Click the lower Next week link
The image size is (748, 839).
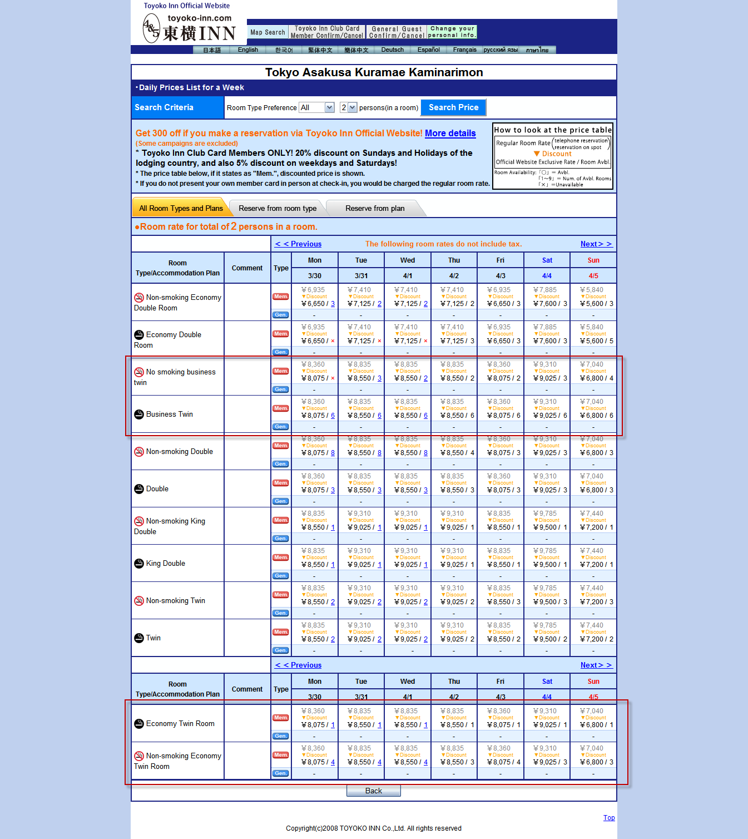click(596, 665)
